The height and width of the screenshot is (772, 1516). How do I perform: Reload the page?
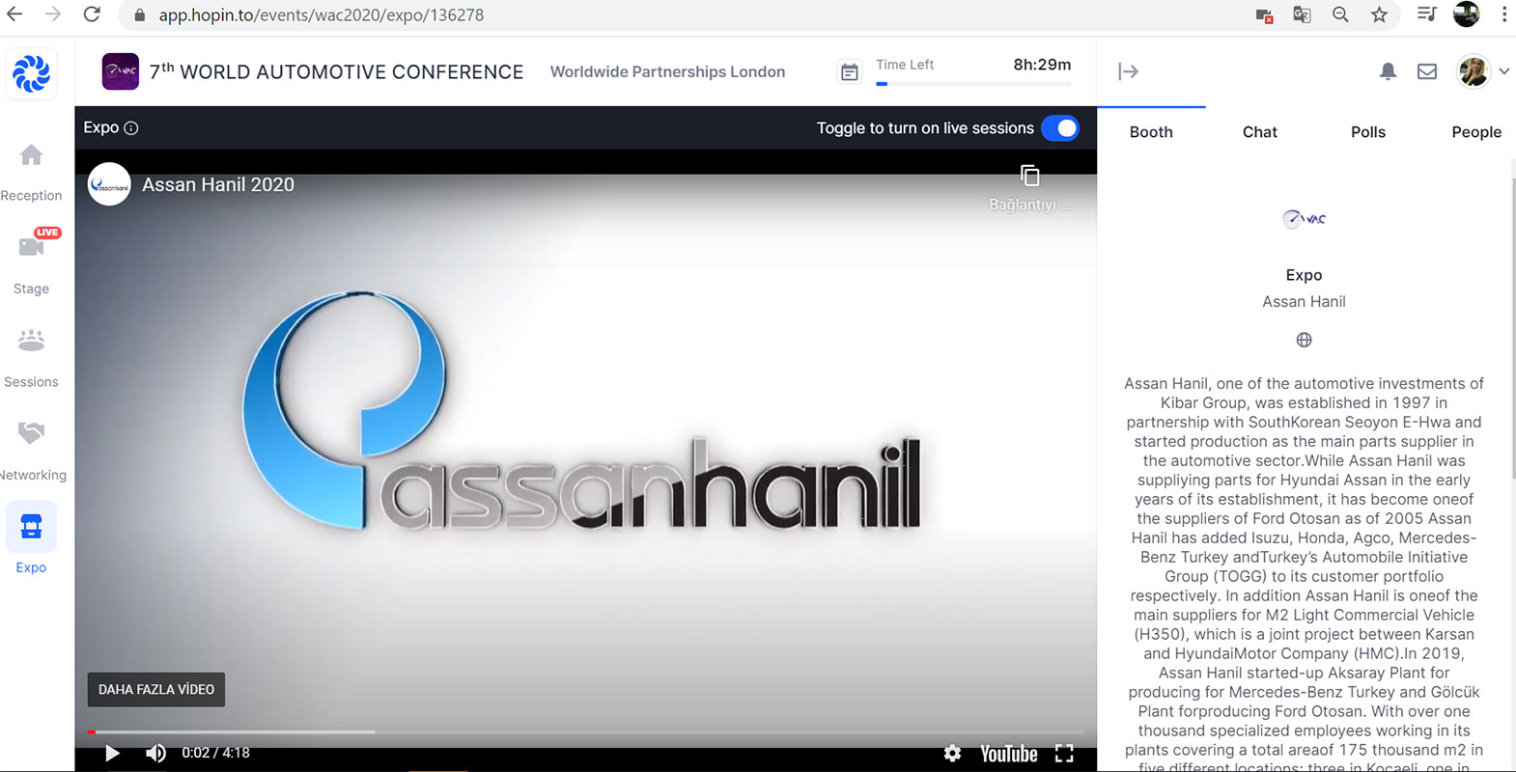(92, 14)
